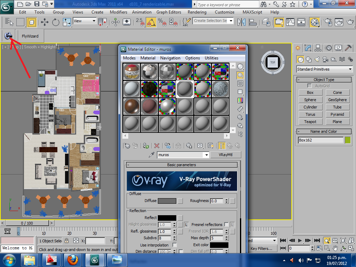Toggle the Use interpolation checkbox
This screenshot has height=267, width=356.
coord(175,245)
